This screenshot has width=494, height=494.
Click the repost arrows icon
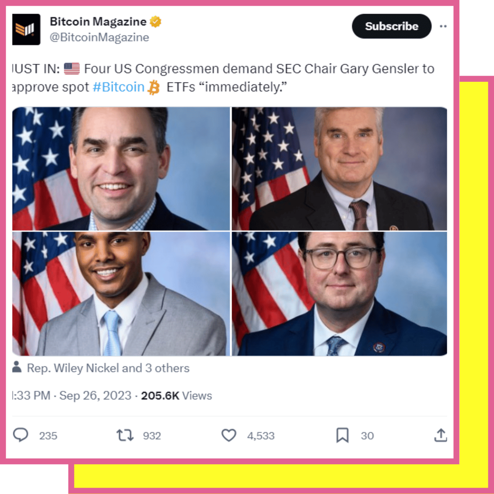tap(125, 435)
